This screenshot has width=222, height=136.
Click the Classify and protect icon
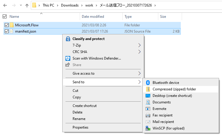[x=68, y=39]
